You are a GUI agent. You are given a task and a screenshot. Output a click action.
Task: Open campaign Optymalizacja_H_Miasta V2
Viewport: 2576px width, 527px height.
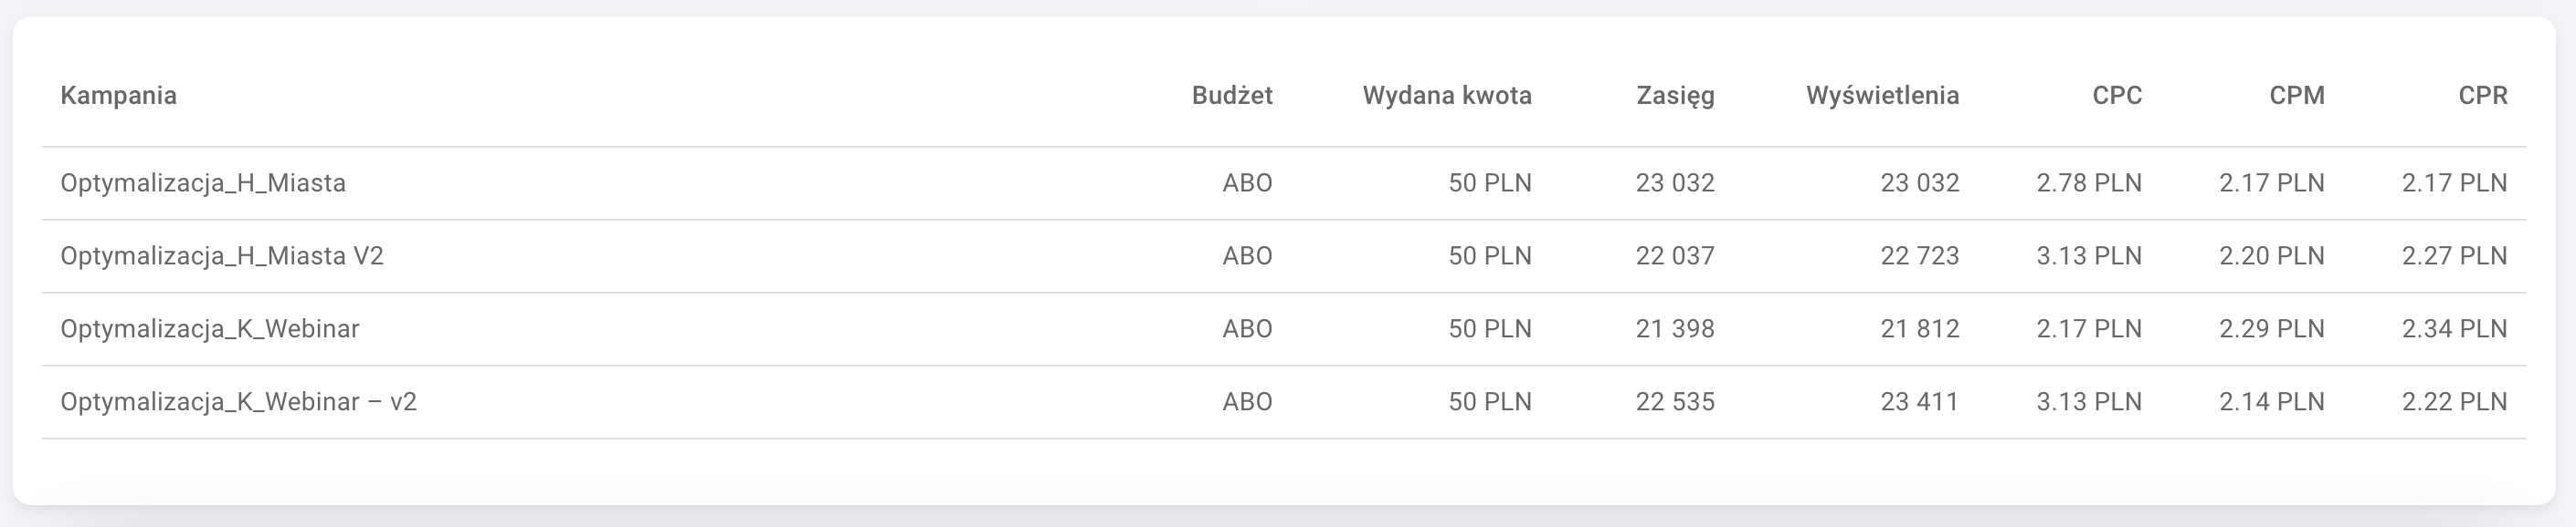[222, 256]
